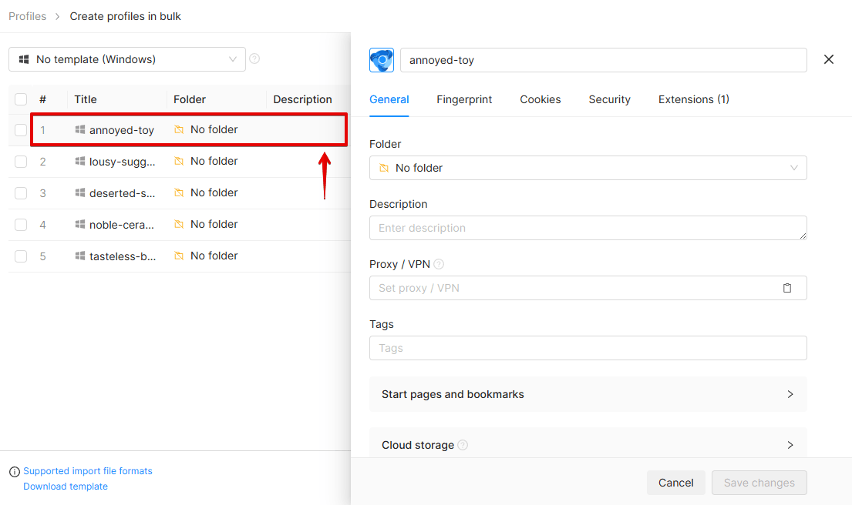
Task: Click folder icon in tasteless-b... row
Action: pyautogui.click(x=179, y=256)
